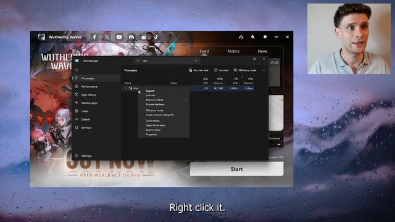Sort by the CPU column header
395x222 pixels.
(206, 81)
